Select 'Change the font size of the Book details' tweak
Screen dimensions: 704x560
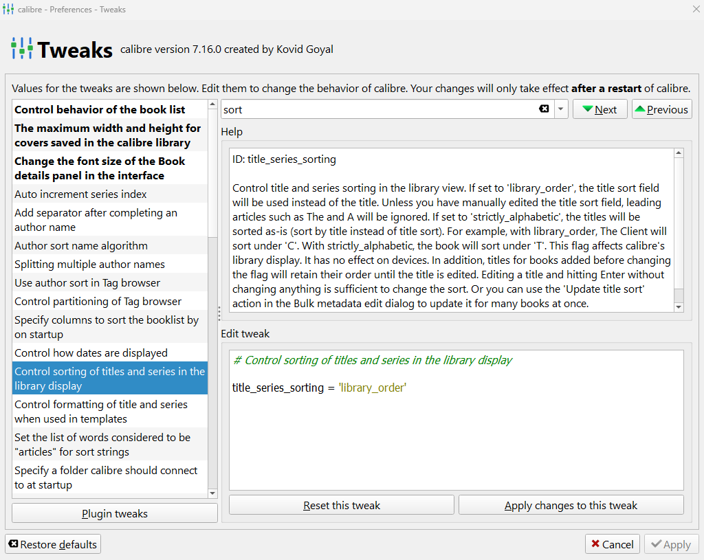[110, 168]
